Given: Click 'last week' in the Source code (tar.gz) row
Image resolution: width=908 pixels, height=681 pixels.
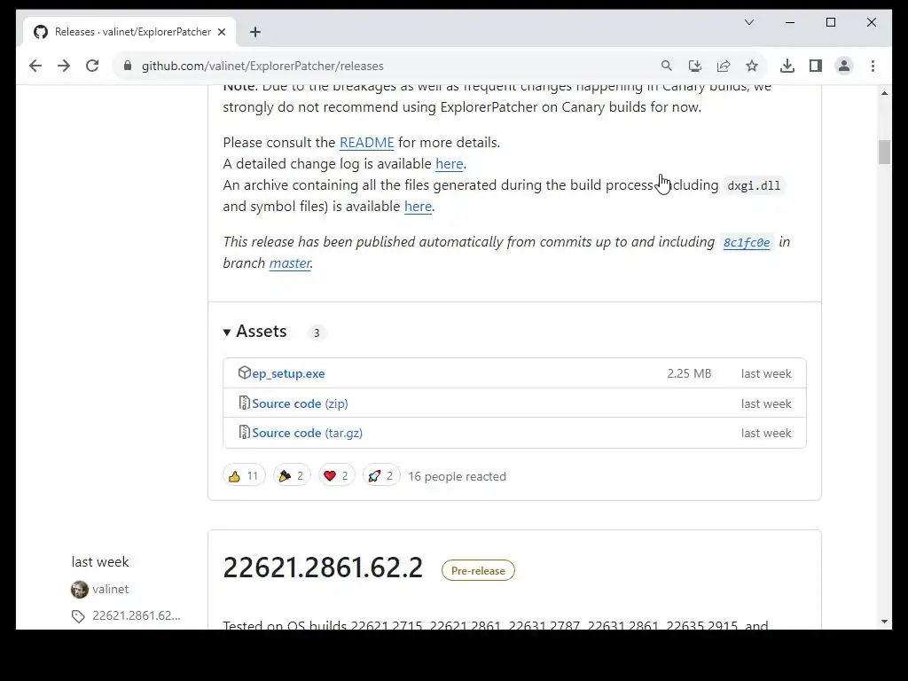Looking at the screenshot, I should pos(766,433).
